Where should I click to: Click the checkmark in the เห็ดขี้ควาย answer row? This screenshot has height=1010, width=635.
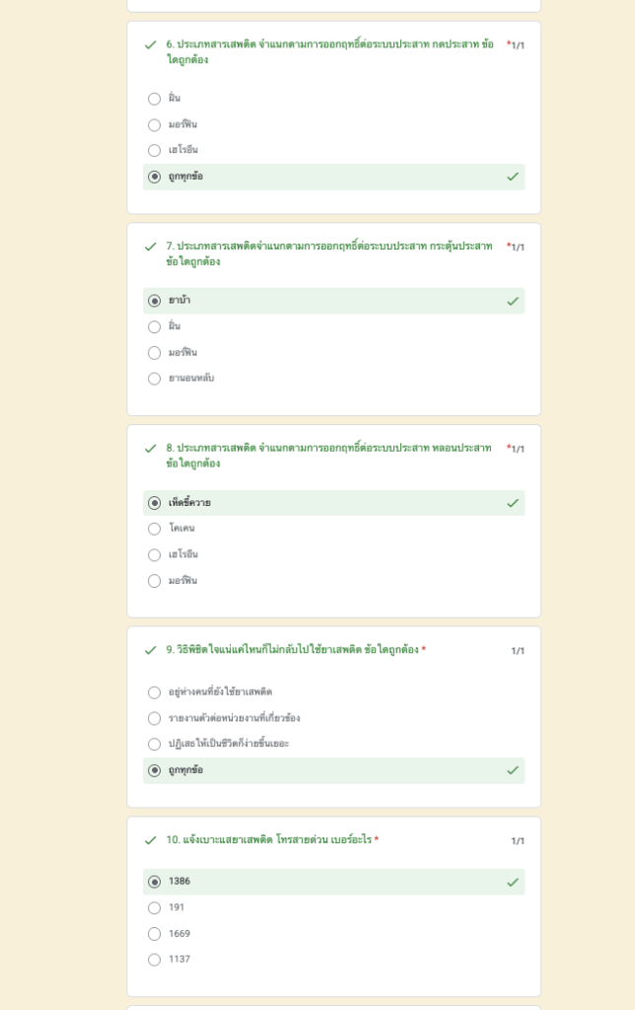[513, 503]
